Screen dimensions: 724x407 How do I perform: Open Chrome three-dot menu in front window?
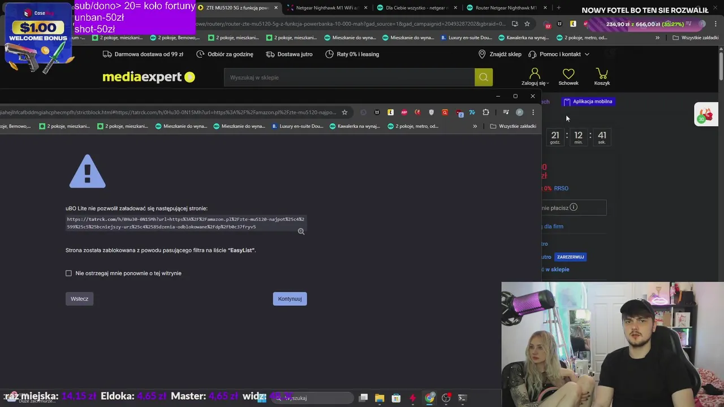(x=533, y=112)
